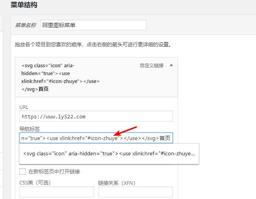Click the 导航标签 label
Image resolution: width=256 pixels, height=199 pixels.
tap(30, 129)
